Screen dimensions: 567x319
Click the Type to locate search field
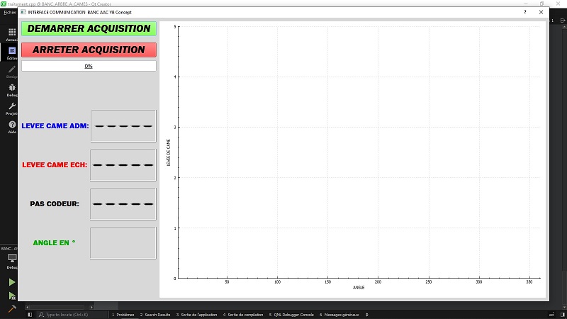(71, 314)
